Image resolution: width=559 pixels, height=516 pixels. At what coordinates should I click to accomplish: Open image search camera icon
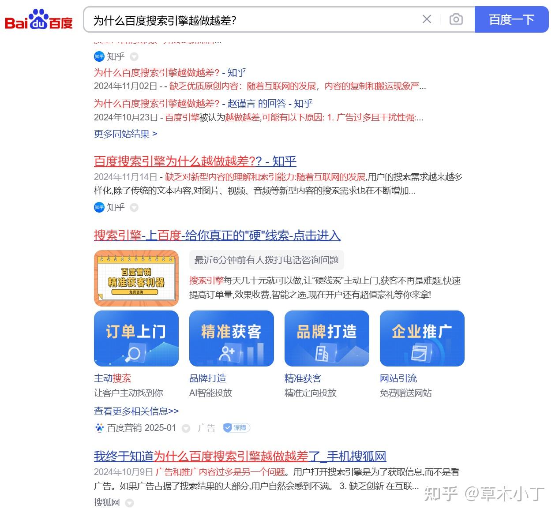456,19
